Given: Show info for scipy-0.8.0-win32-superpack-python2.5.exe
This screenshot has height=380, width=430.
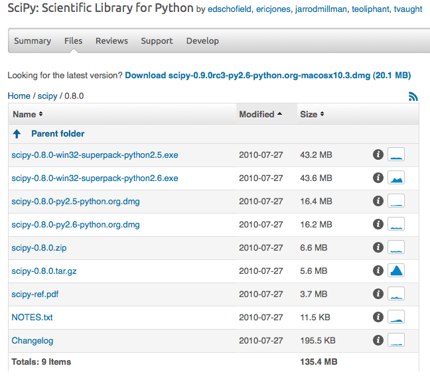Looking at the screenshot, I should [378, 155].
